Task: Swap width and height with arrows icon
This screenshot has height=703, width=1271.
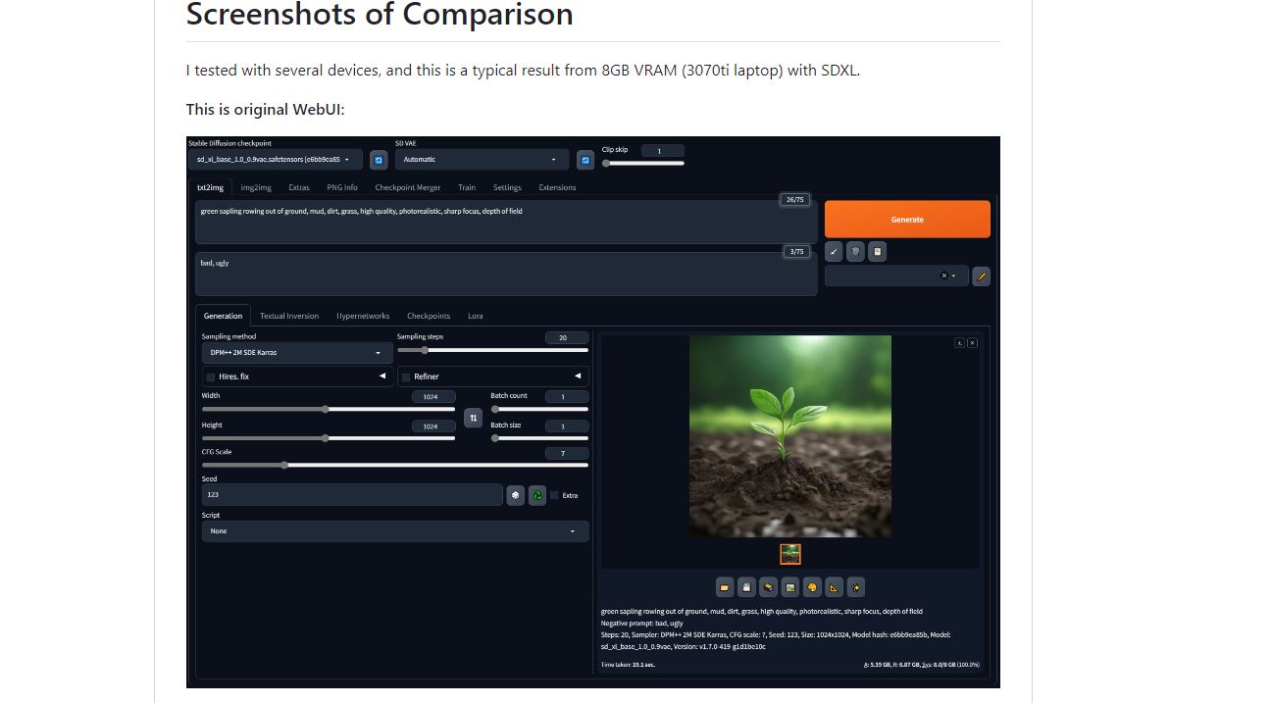Action: click(473, 418)
